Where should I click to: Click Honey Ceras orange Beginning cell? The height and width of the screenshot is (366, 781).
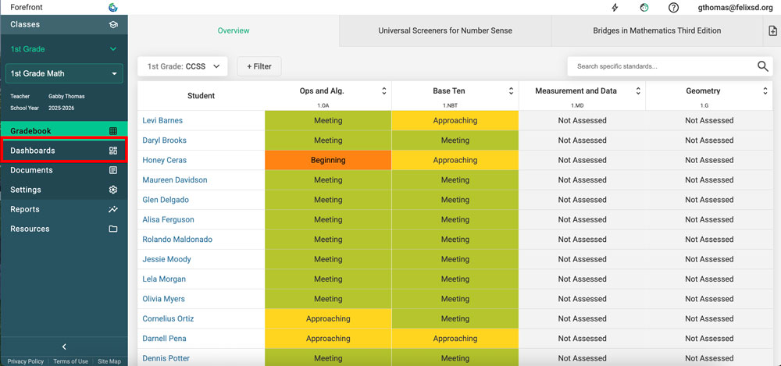pos(328,160)
